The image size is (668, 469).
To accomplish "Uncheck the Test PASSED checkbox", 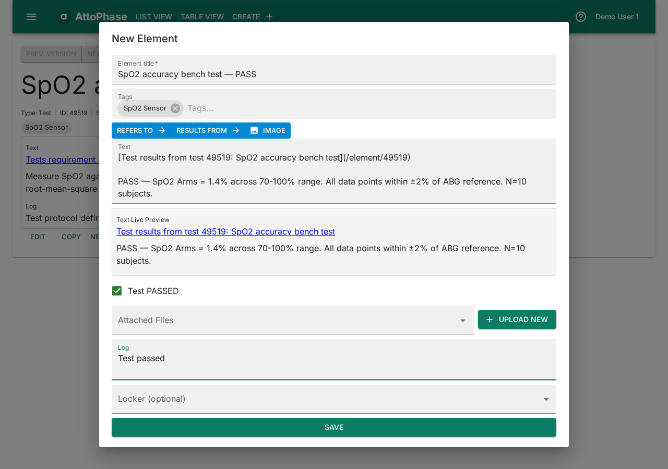I will (117, 291).
